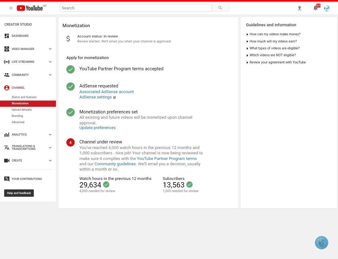
Task: Click Associated AdSense account link
Action: (x=106, y=92)
